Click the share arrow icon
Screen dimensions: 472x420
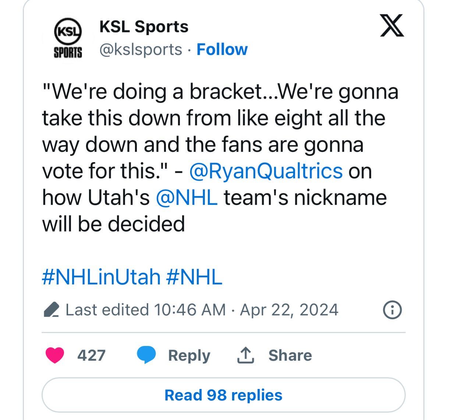(245, 355)
